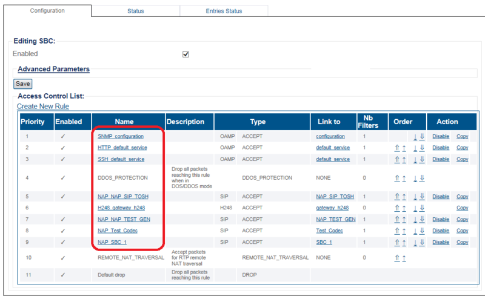The width and height of the screenshot is (485, 299).
Task: Open the Entries Status tab
Action: pyautogui.click(x=224, y=11)
